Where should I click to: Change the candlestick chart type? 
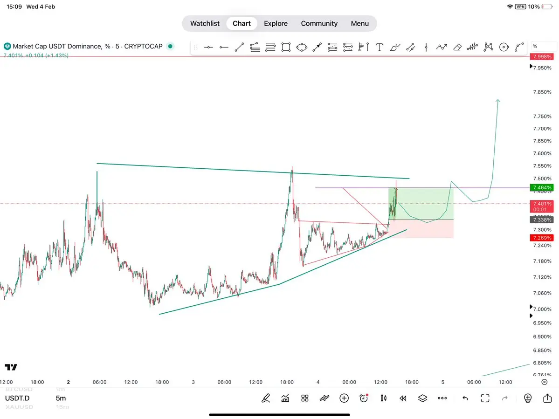pyautogui.click(x=384, y=398)
